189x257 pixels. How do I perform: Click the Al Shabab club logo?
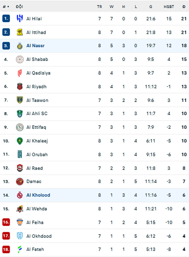pos(19,59)
